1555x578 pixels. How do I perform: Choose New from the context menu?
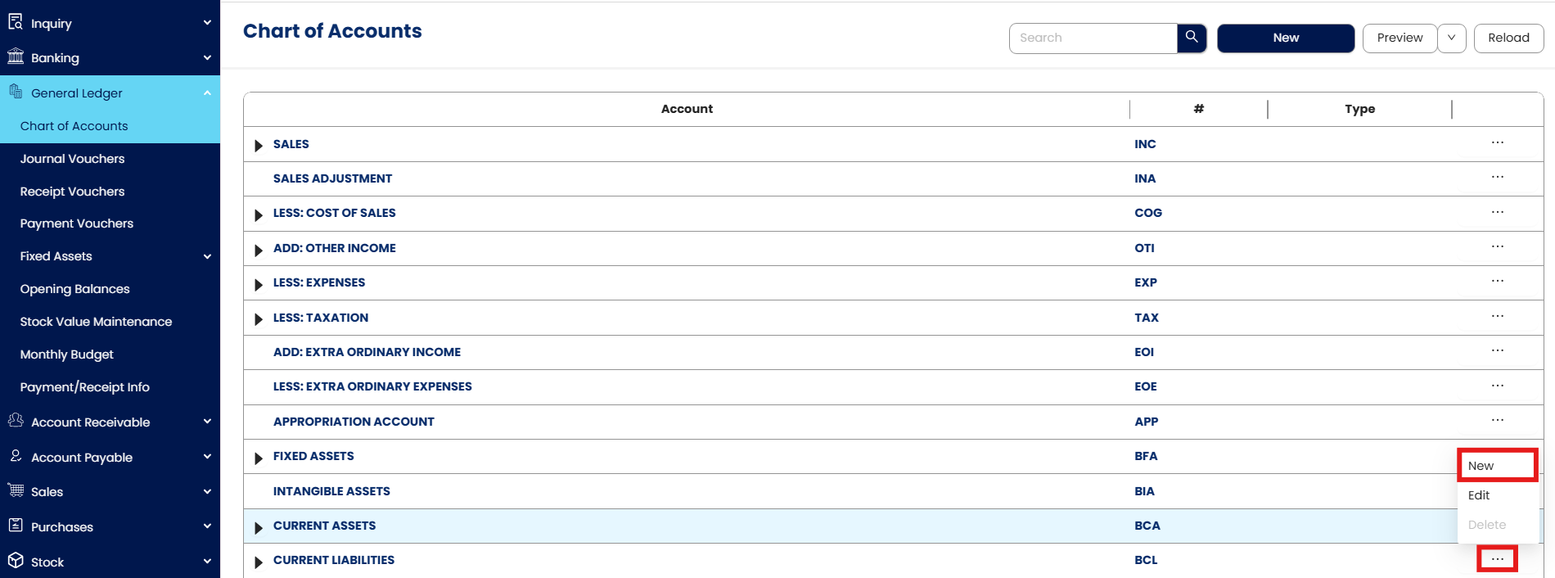point(1497,465)
